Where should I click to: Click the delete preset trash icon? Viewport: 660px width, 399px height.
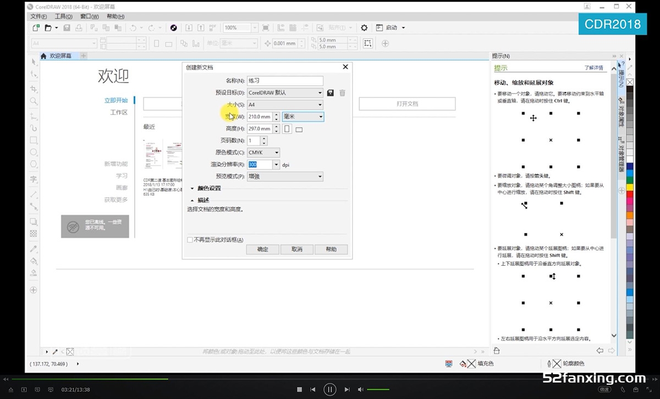[x=342, y=93]
